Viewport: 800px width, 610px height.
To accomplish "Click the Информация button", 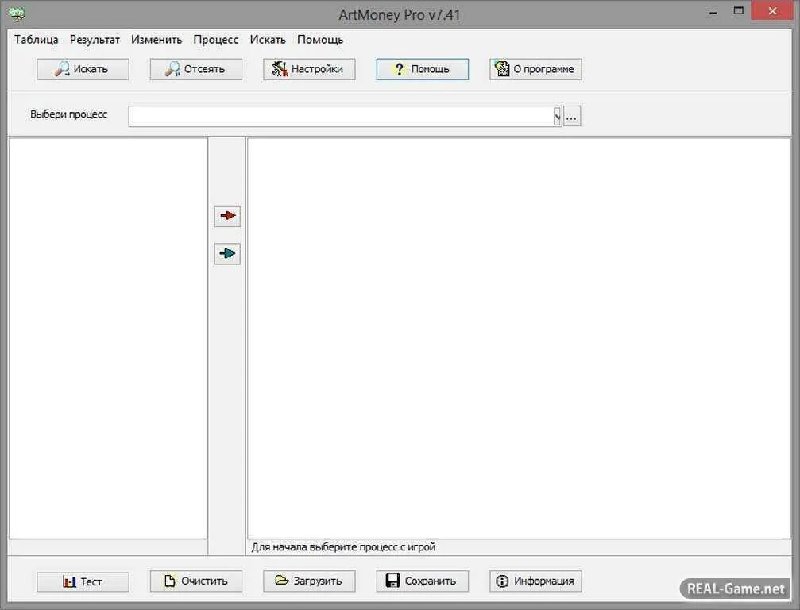I will [x=535, y=581].
